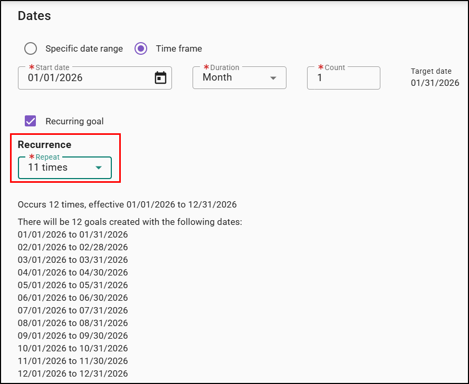Viewport: 469px width, 384px height.
Task: Click the 12/01/2026 to 12/31/2026 row
Action: [x=73, y=373]
